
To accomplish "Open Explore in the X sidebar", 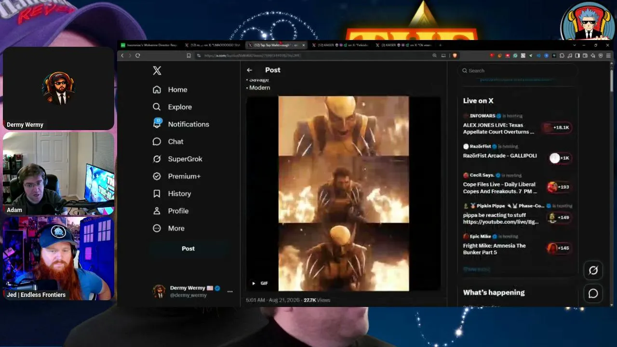I will pos(172,107).
